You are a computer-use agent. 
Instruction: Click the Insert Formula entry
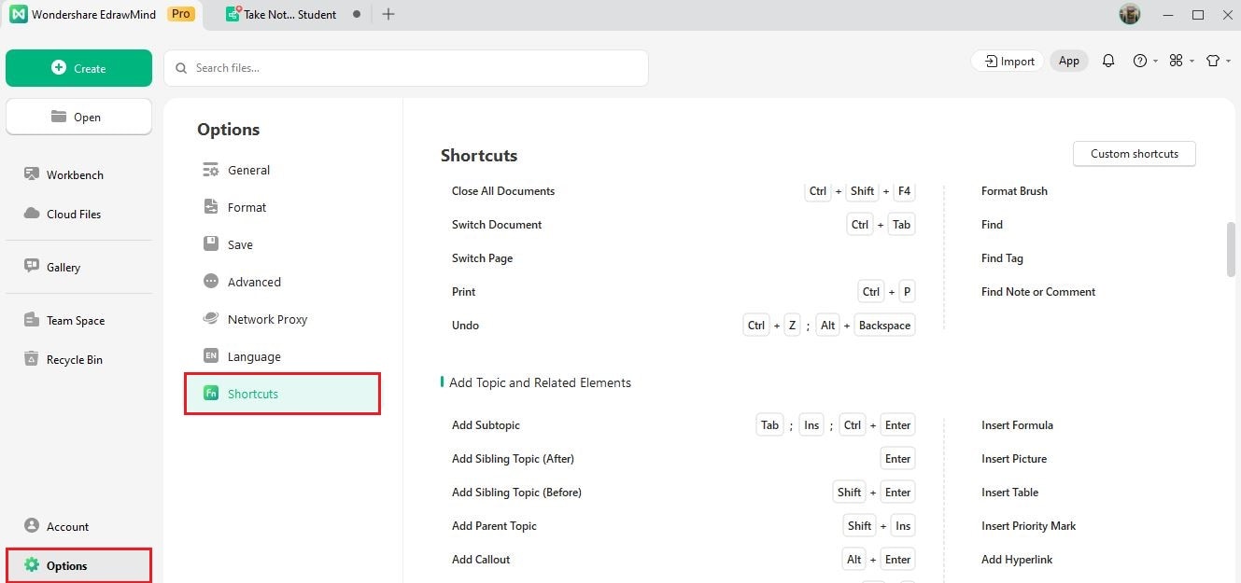click(1017, 425)
